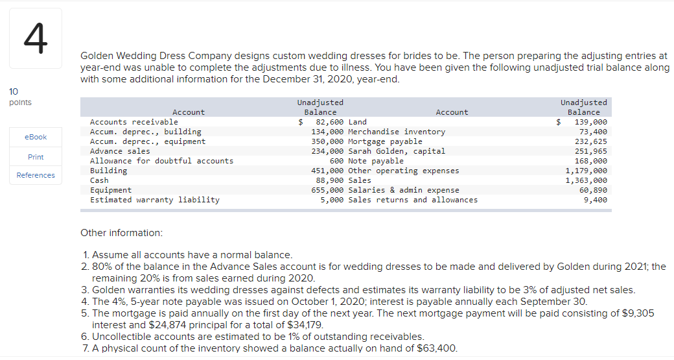Image resolution: width=674 pixels, height=360 pixels.
Task: Click the 'Golden Wedding Dress Company' intro paragraph
Action: 375,67
